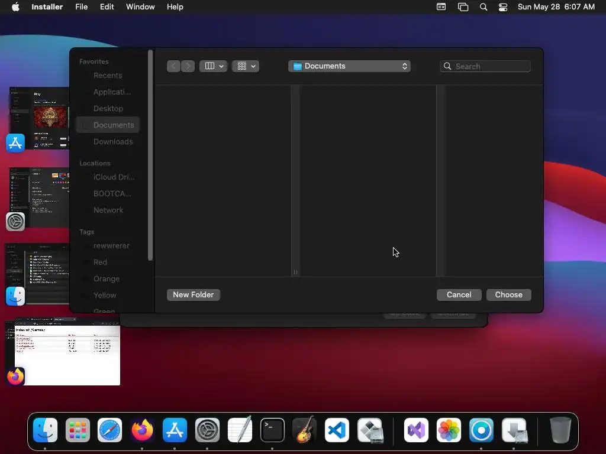The image size is (606, 454).
Task: Select BOOTCAMP volume in the sidebar
Action: tap(108, 194)
